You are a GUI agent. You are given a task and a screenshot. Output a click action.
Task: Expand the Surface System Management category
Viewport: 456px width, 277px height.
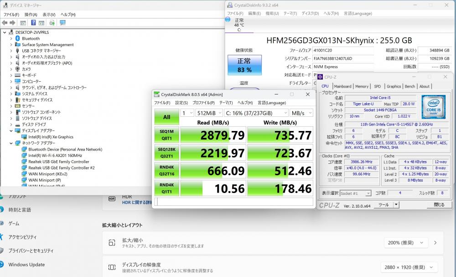tap(11, 45)
